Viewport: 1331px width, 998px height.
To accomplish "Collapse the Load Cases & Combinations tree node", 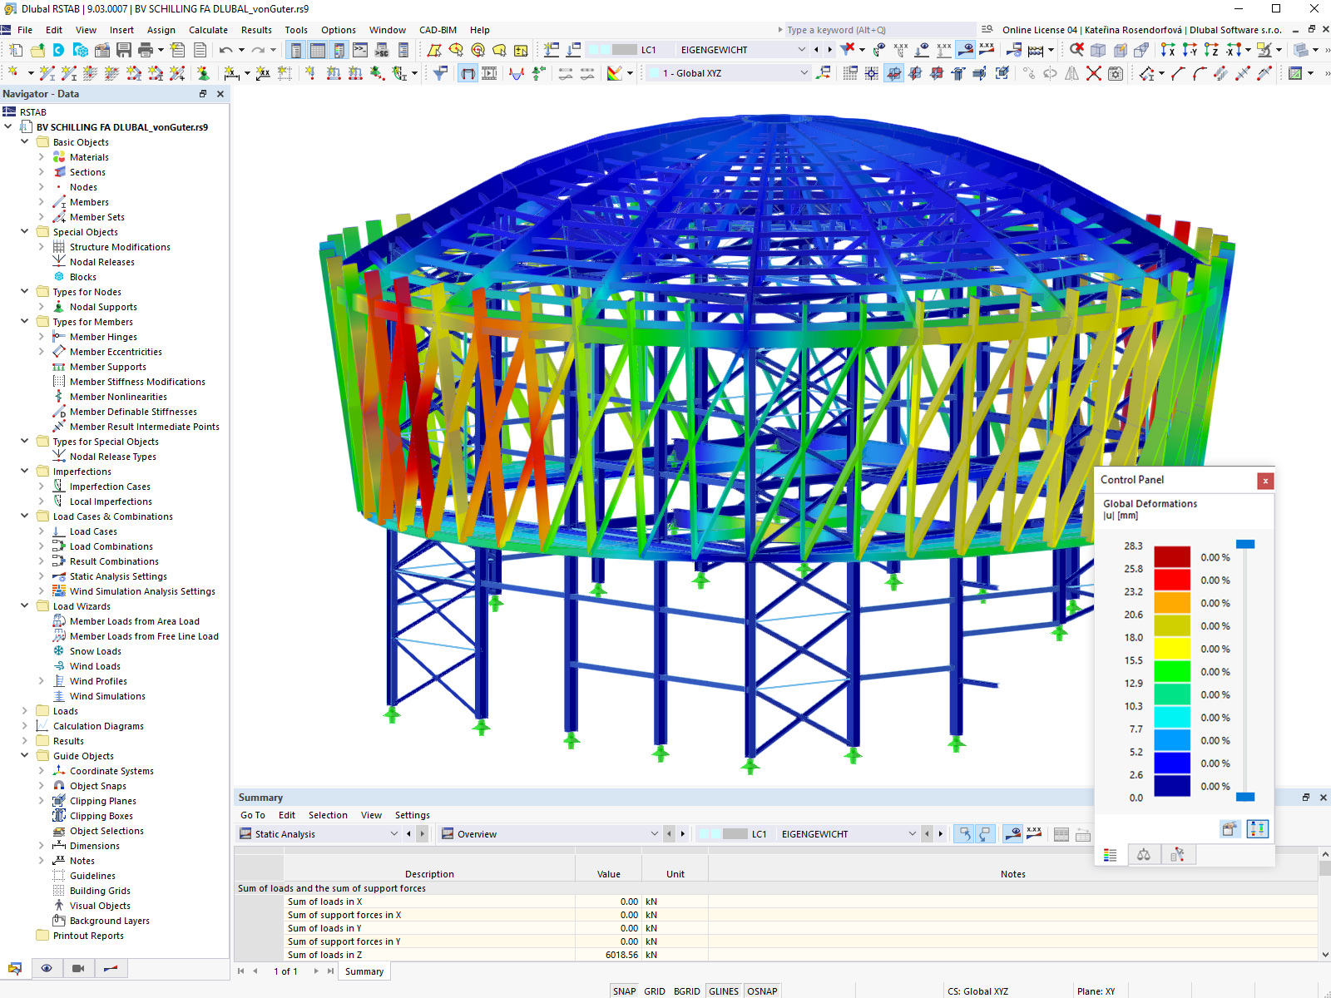I will pos(24,516).
